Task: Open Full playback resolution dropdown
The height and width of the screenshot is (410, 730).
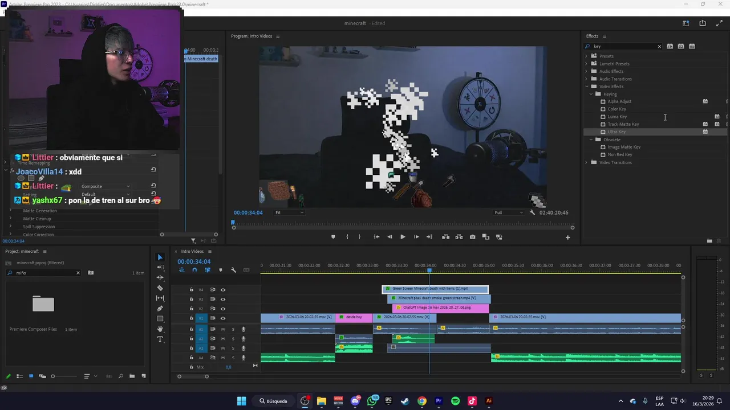Action: point(509,212)
